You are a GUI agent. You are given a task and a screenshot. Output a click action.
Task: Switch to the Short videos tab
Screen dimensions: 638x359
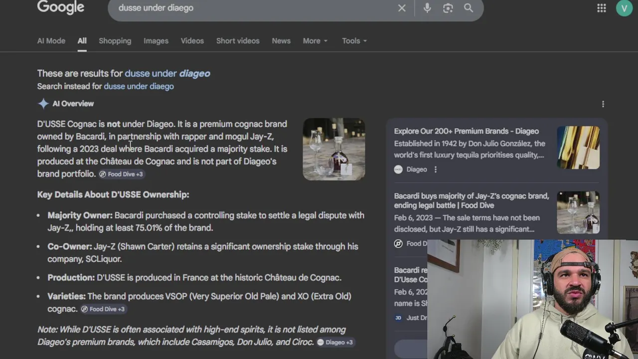(x=238, y=41)
